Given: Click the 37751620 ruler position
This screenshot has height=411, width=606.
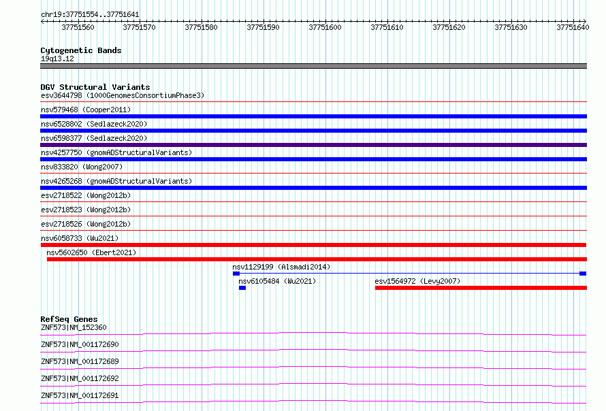Looking at the screenshot, I should pos(449,27).
